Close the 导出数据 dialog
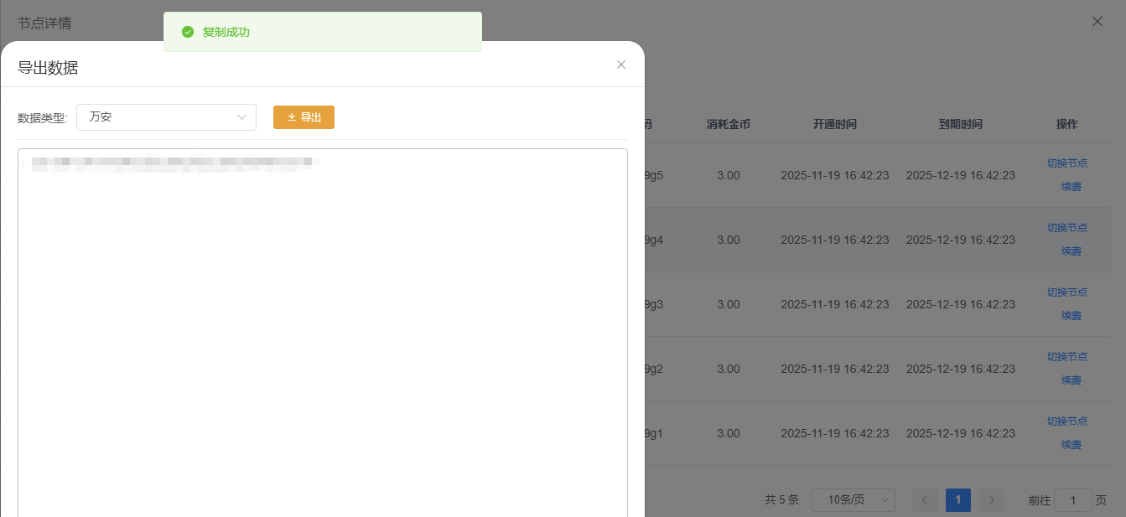Image resolution: width=1126 pixels, height=517 pixels. pos(621,65)
